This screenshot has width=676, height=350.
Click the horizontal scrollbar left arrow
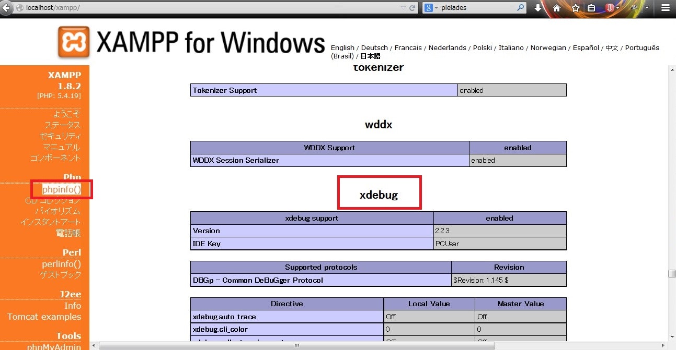click(x=94, y=345)
